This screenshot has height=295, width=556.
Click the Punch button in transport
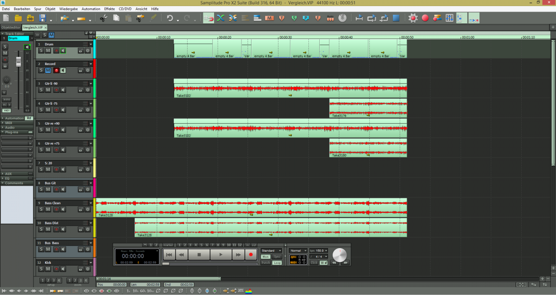pyautogui.click(x=265, y=263)
